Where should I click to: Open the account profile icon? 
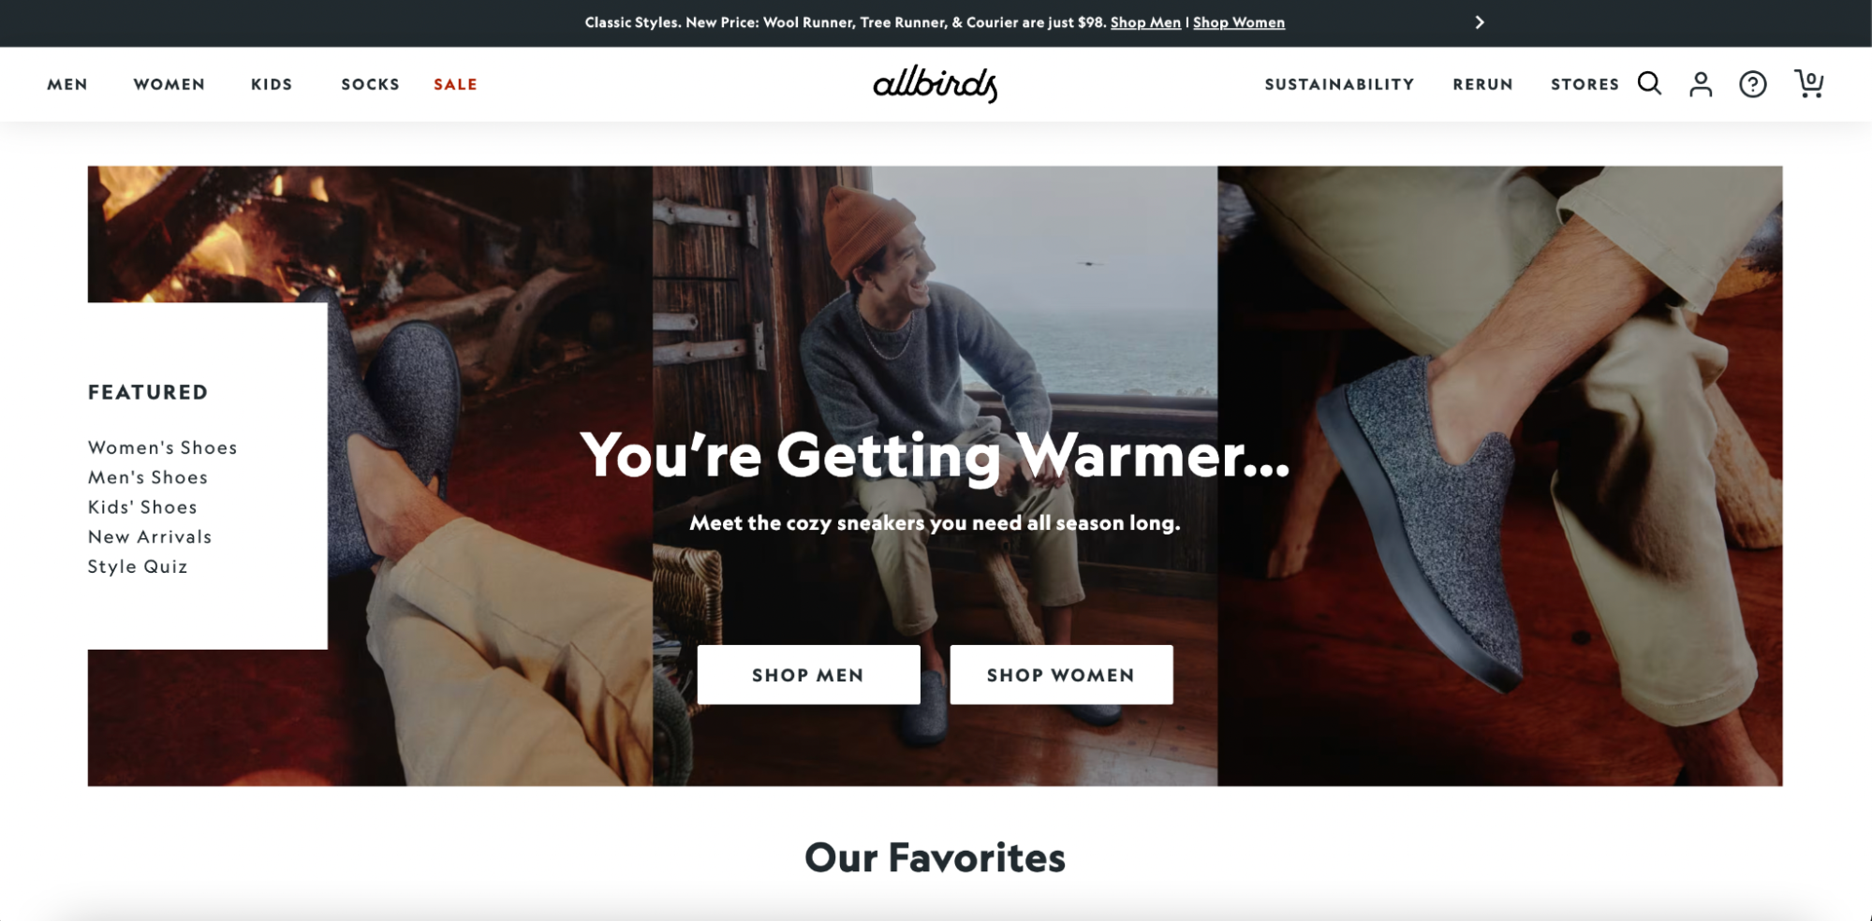pos(1701,84)
